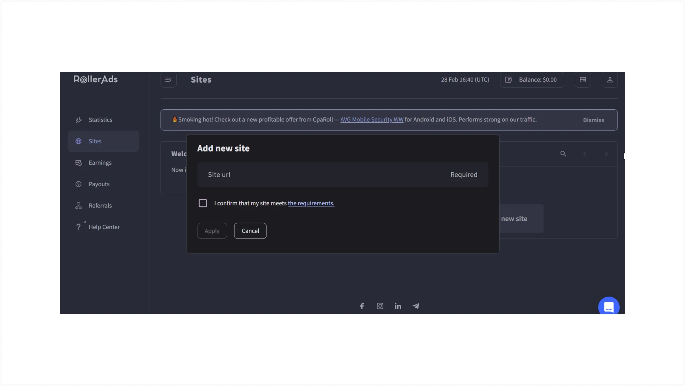Check the site requirements confirmation box

tap(203, 203)
